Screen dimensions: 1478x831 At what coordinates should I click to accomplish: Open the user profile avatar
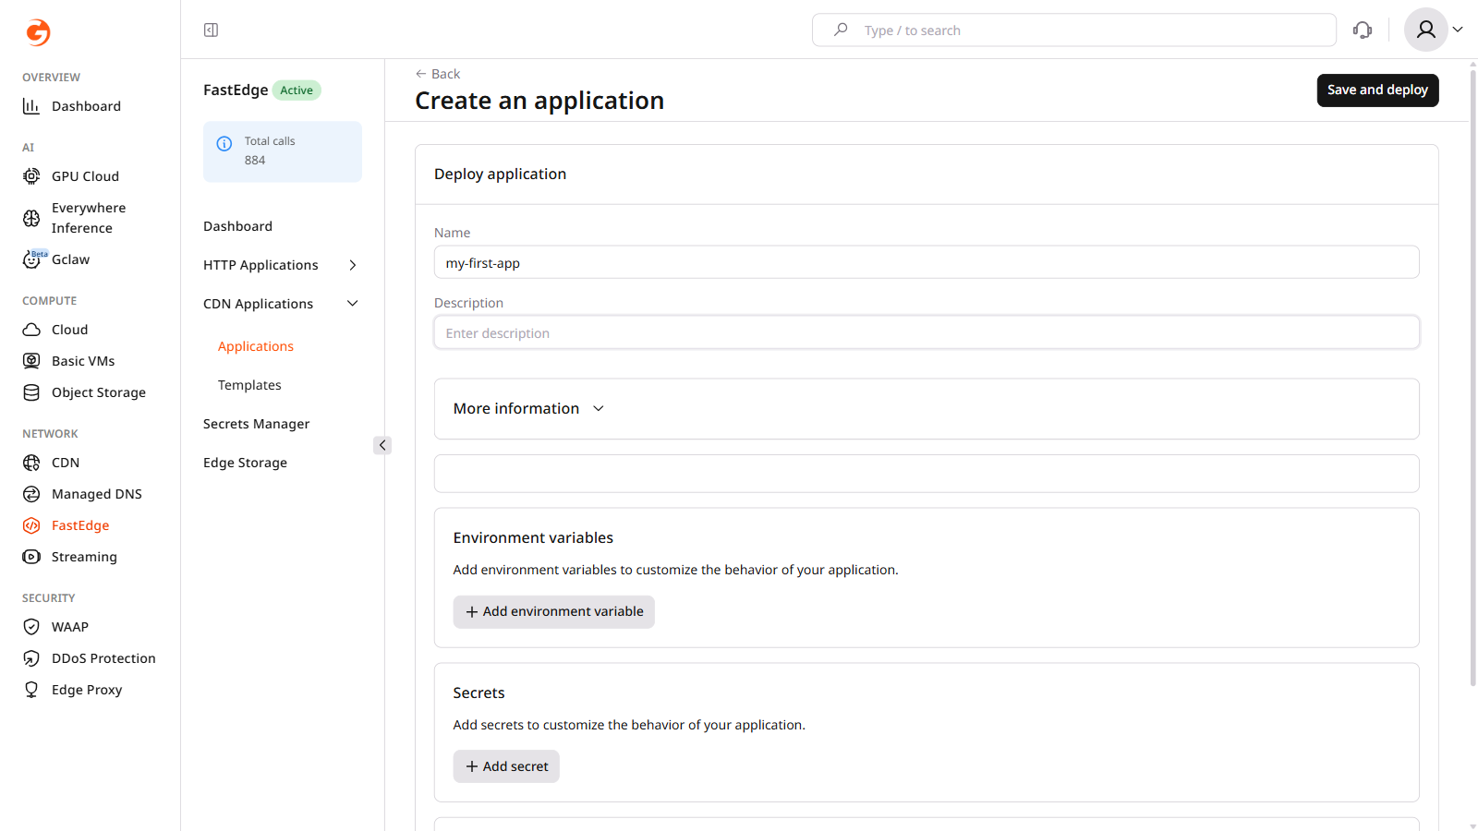[1426, 30]
